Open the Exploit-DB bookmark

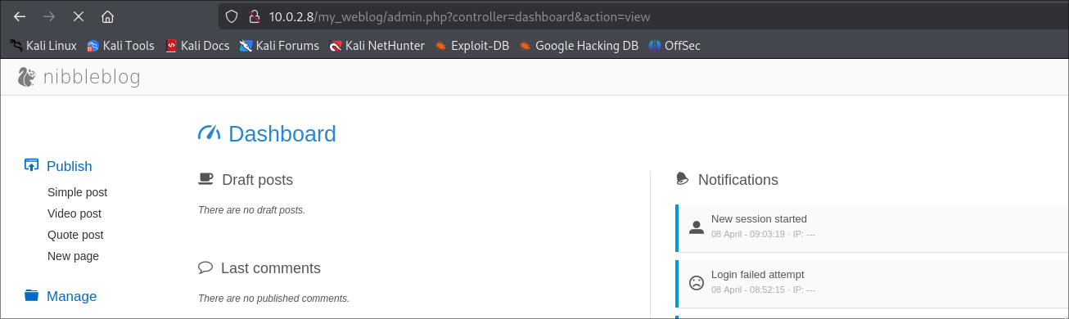pos(471,46)
